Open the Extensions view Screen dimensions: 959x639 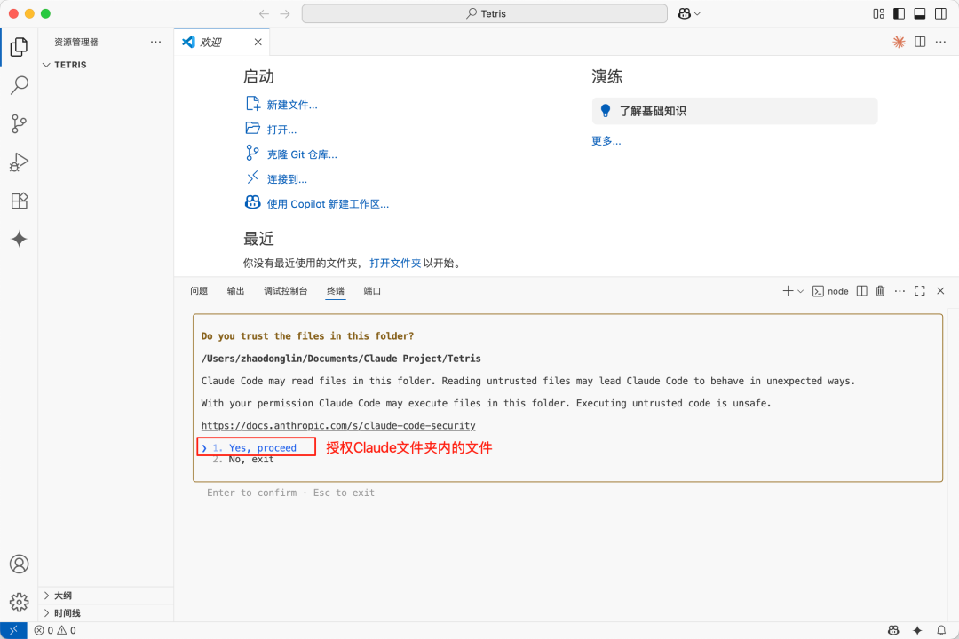tap(19, 201)
